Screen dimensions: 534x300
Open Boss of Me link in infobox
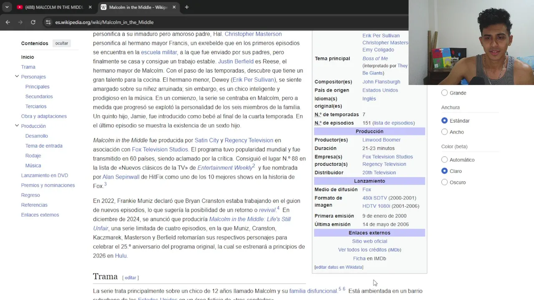(x=375, y=59)
